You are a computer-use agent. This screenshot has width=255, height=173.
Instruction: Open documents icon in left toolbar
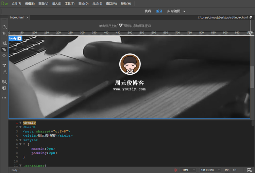tap(4, 26)
